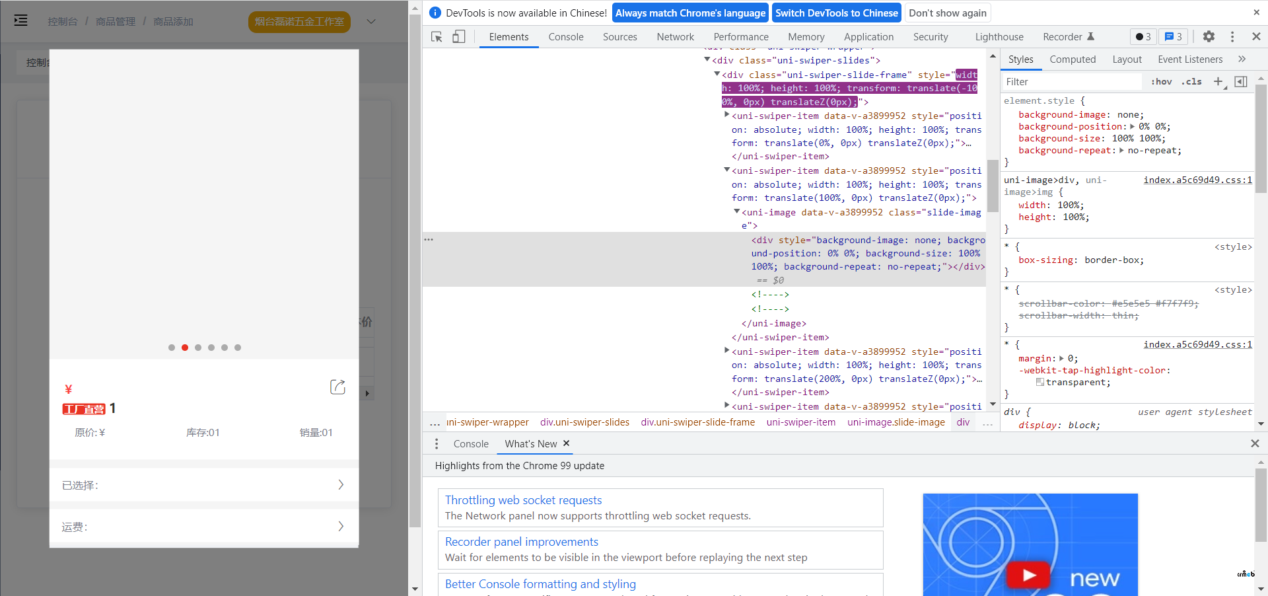Open the errors counter badge showing 3
This screenshot has width=1268, height=596.
coord(1143,37)
